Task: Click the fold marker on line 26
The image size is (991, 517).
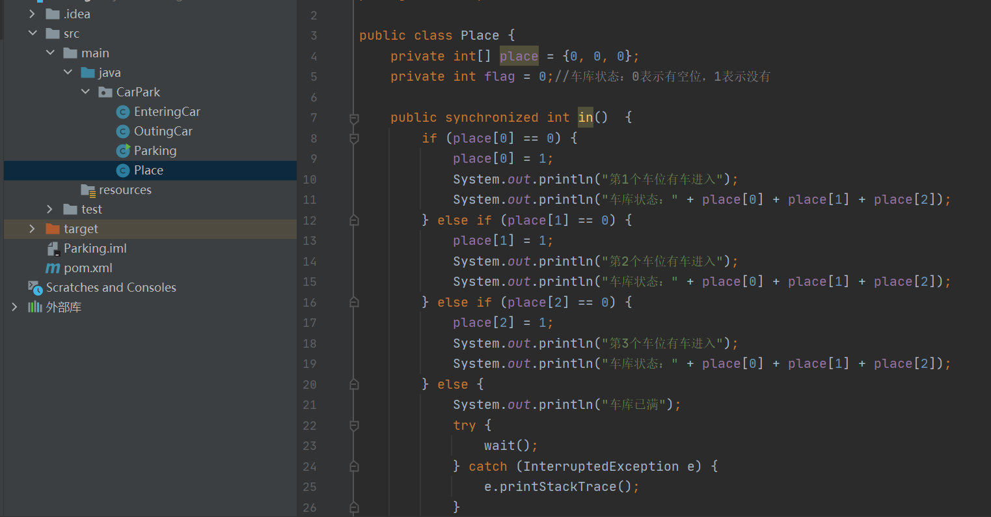Action: tap(354, 507)
